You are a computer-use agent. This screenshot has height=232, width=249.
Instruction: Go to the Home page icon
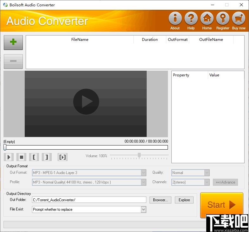pos(207,18)
